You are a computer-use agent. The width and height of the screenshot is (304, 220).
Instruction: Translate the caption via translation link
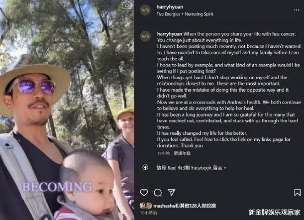[182, 153]
